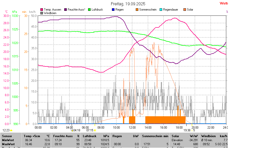Click the sunset marker at 19:38
The image size is (257, 153).
pyautogui.click(x=191, y=130)
